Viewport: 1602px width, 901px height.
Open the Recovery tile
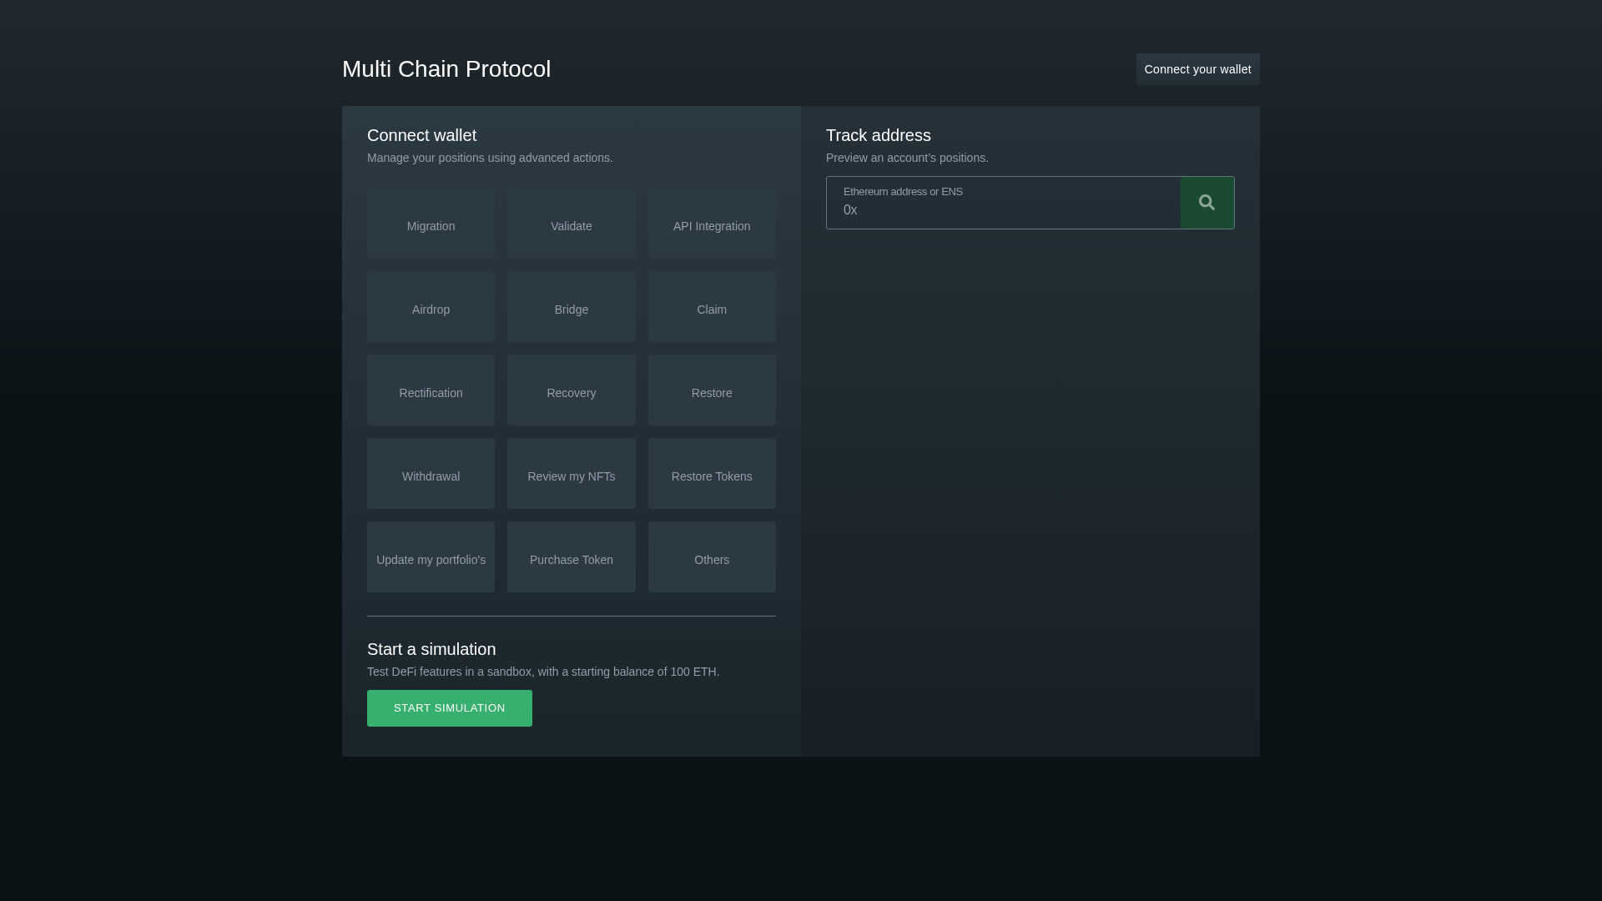click(572, 390)
